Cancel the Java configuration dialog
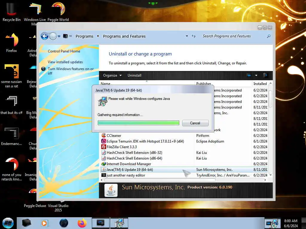Image resolution: width=306 pixels, height=229 pixels. point(195,123)
